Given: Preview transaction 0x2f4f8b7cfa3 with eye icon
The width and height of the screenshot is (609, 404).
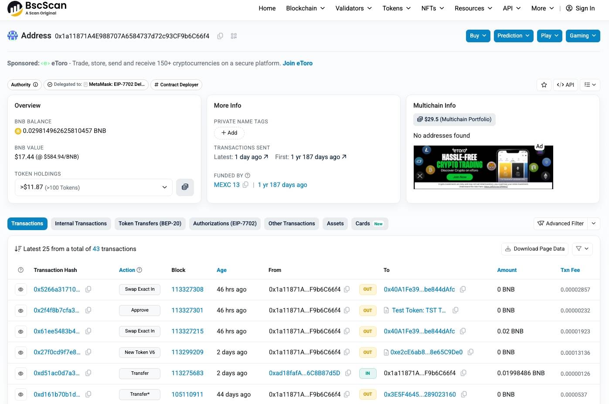Looking at the screenshot, I should point(20,310).
